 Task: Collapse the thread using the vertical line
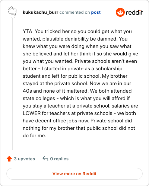pyautogui.click(x=12, y=84)
